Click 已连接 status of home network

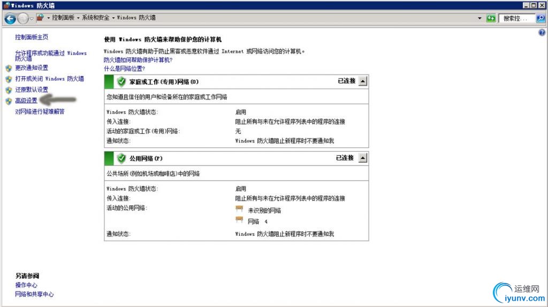pos(347,81)
